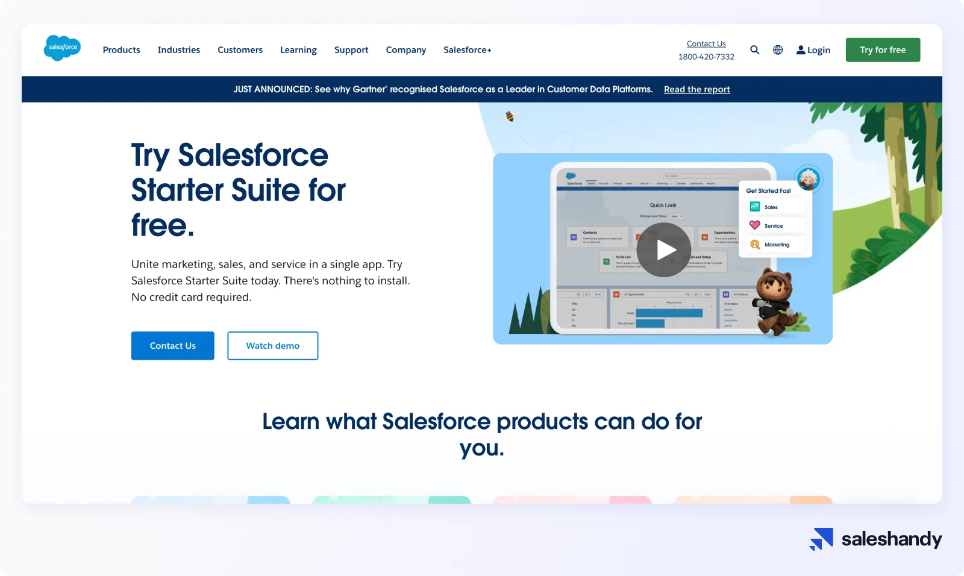Expand the Company navigation menu
The width and height of the screenshot is (964, 576).
tap(405, 50)
